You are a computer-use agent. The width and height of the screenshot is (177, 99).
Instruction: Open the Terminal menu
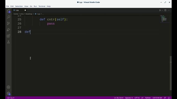[x=42, y=6]
